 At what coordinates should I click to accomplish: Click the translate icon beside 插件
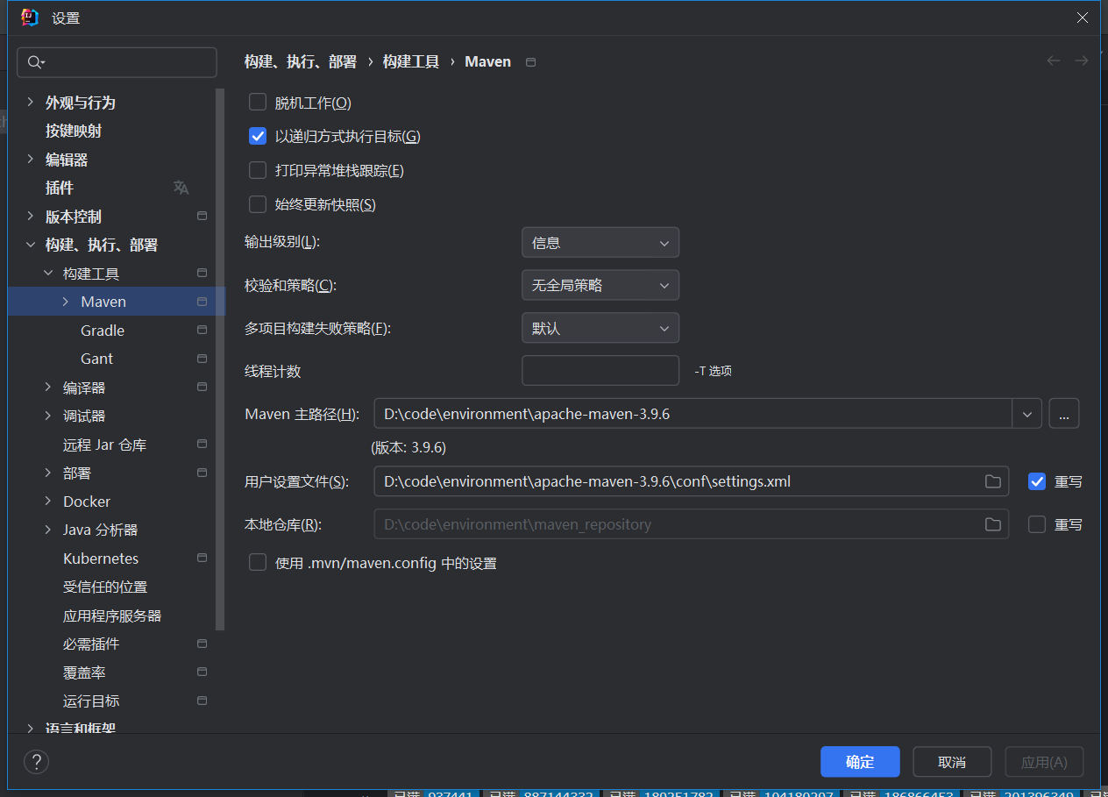[181, 188]
